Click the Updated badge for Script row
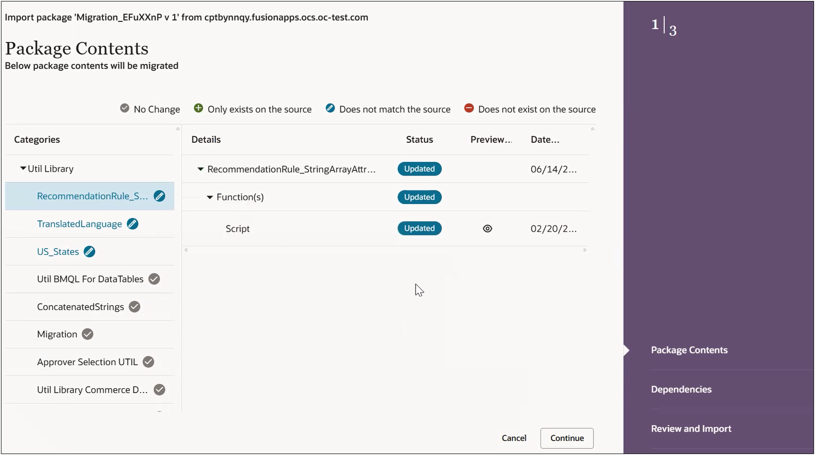 tap(420, 228)
